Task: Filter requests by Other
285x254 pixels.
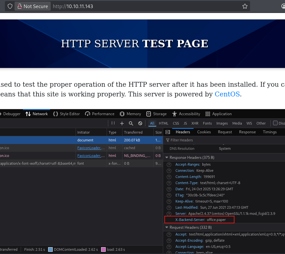Action: [x=261, y=123]
